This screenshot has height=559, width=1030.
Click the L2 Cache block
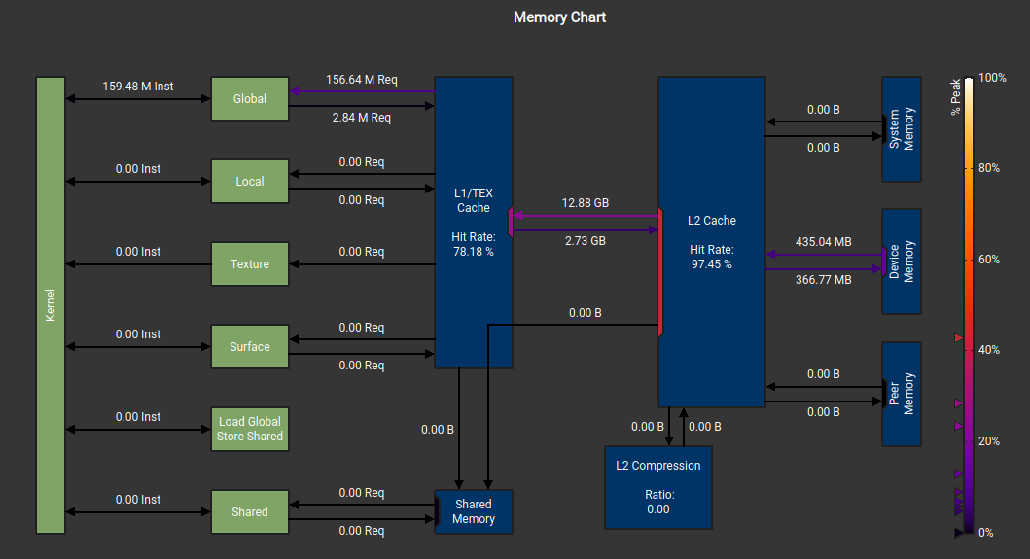[x=711, y=241]
